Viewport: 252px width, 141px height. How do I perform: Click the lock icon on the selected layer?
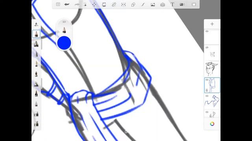[x=207, y=90]
